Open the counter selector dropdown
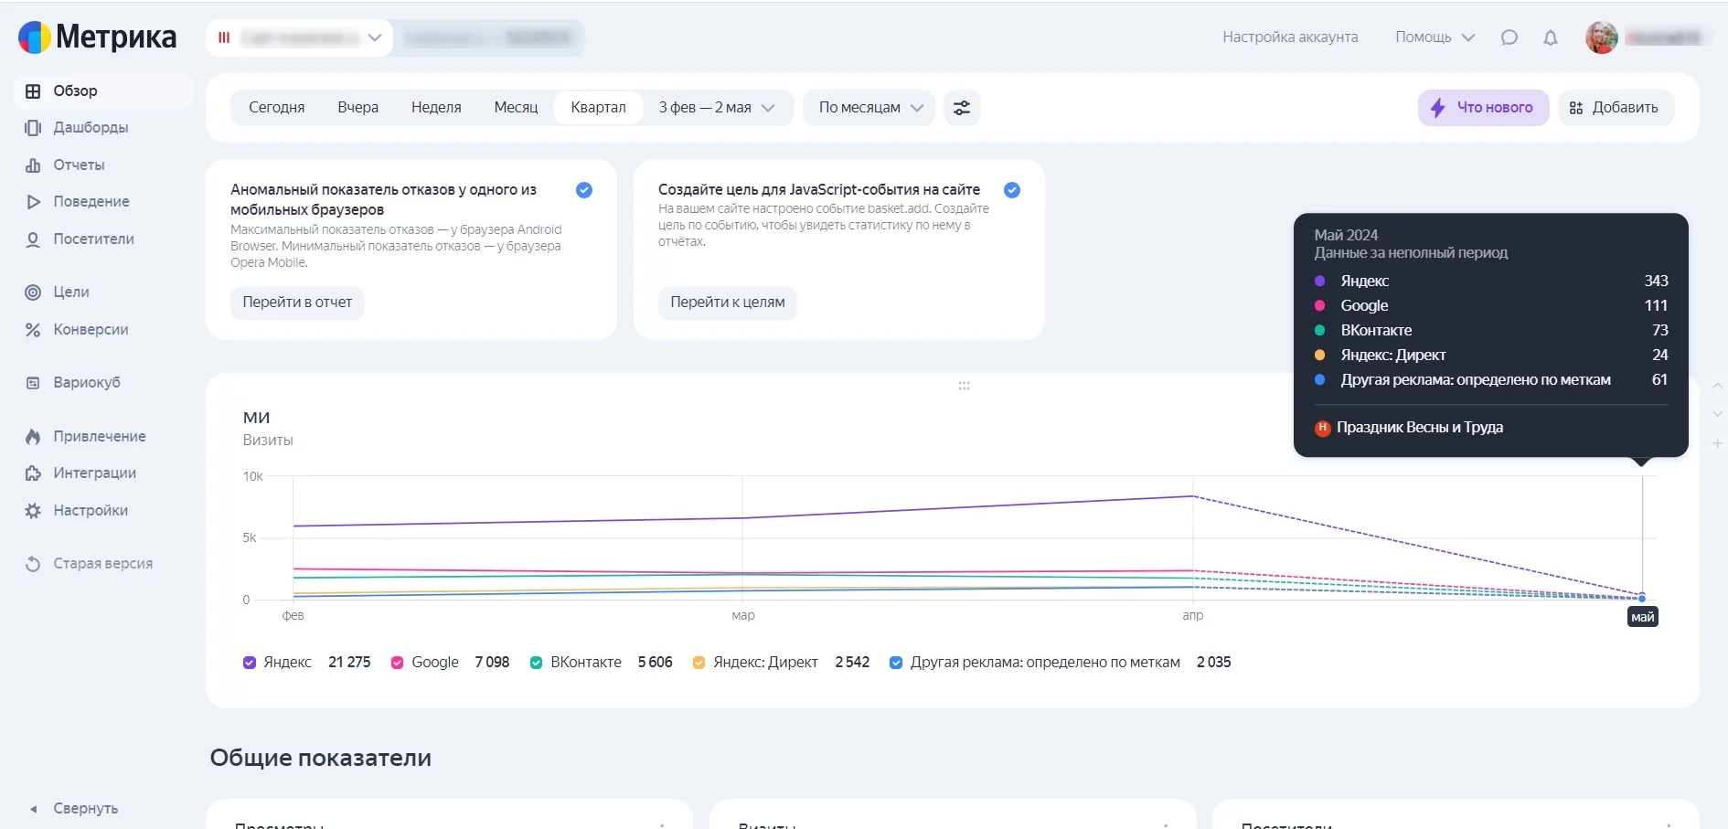 [300, 37]
